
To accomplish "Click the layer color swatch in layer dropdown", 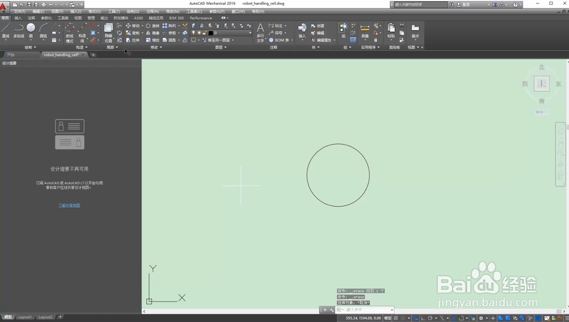I will pos(211,32).
